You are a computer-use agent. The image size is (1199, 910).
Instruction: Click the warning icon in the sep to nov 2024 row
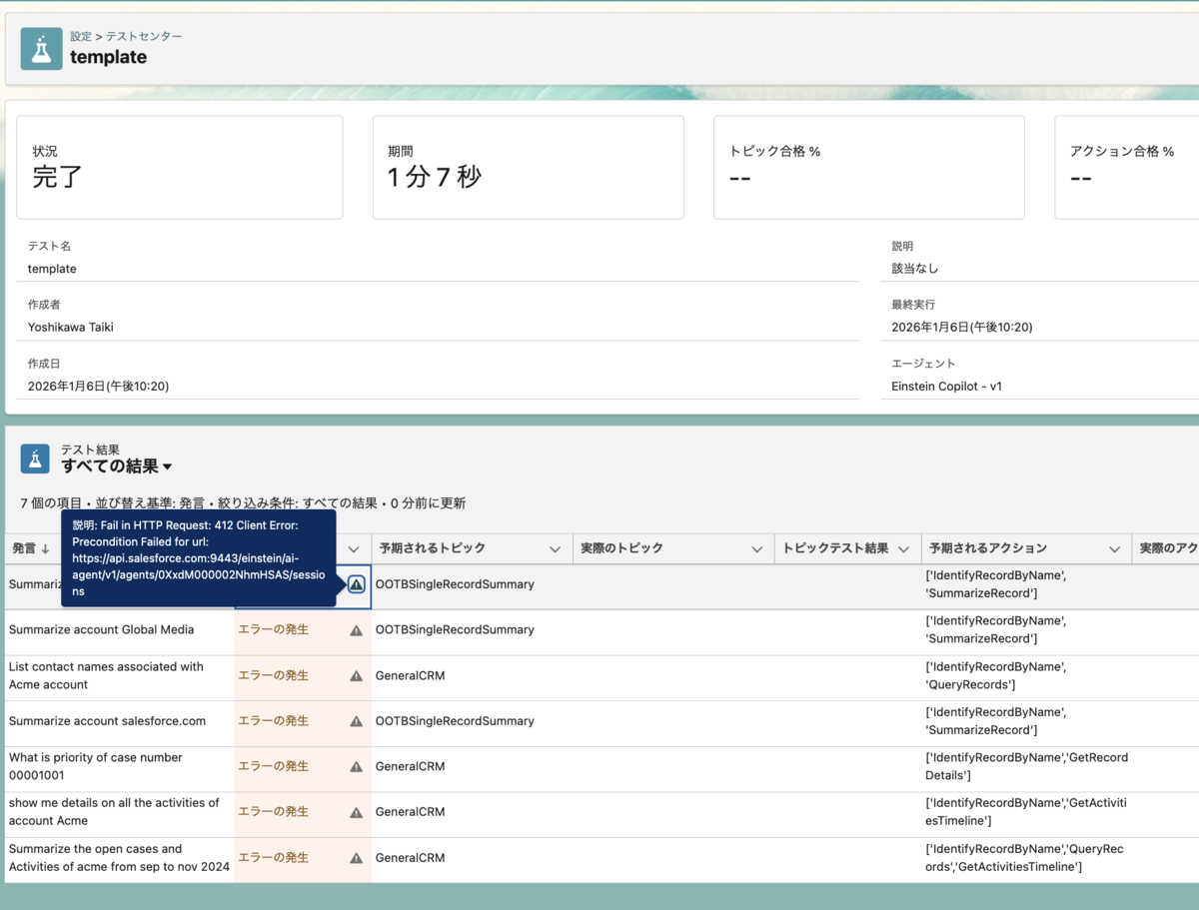coord(357,858)
